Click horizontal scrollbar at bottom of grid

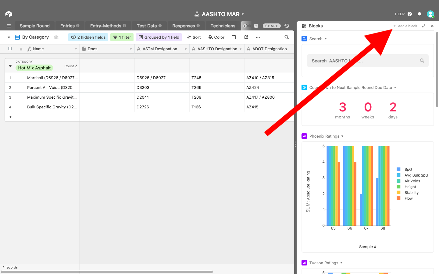coord(107,272)
